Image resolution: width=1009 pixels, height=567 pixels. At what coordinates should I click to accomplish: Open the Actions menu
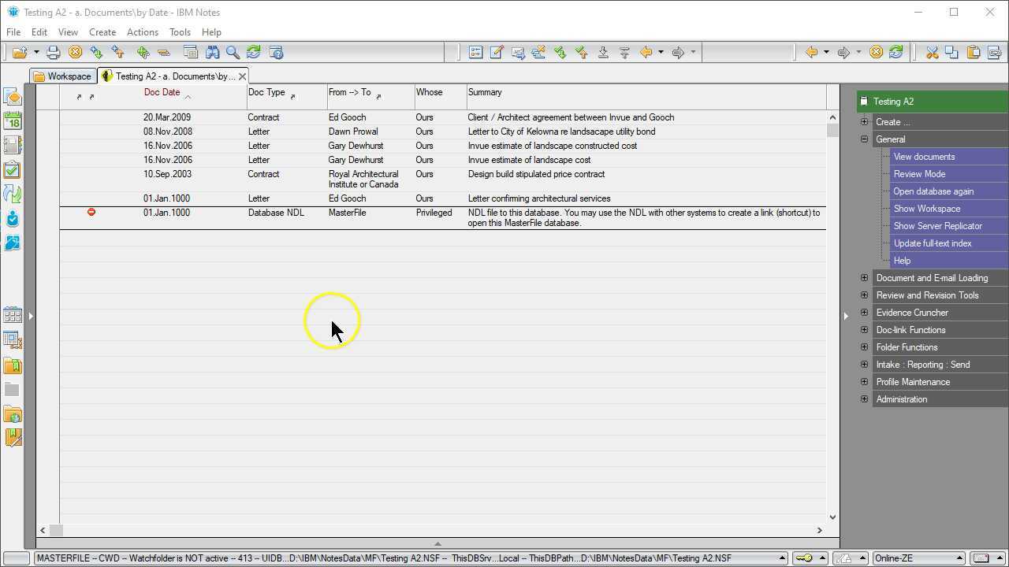(x=142, y=32)
